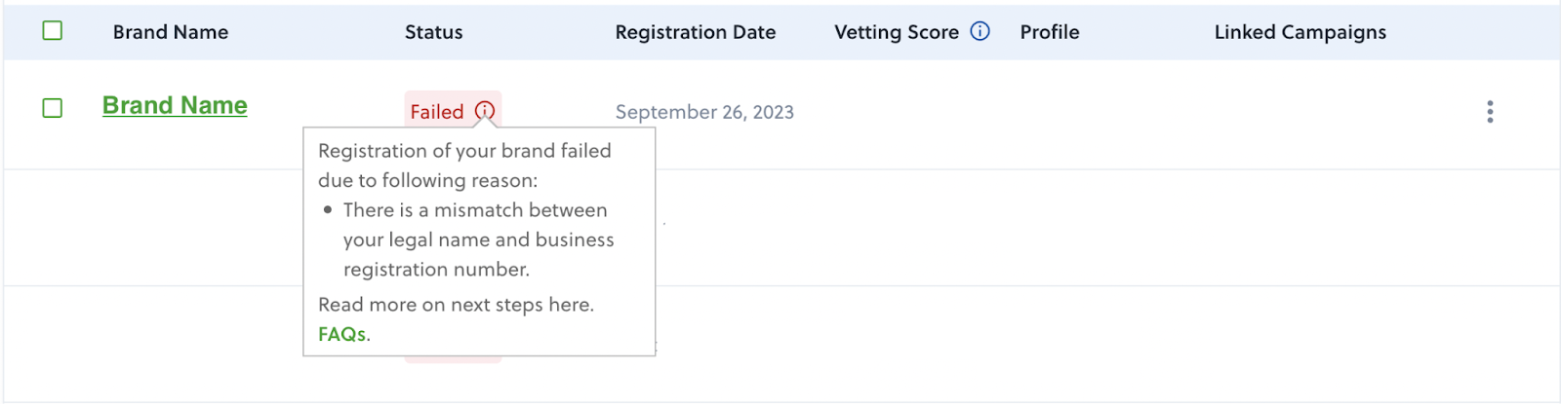The height and width of the screenshot is (404, 1561).
Task: Click the bullet point in the tooltip
Action: click(328, 209)
